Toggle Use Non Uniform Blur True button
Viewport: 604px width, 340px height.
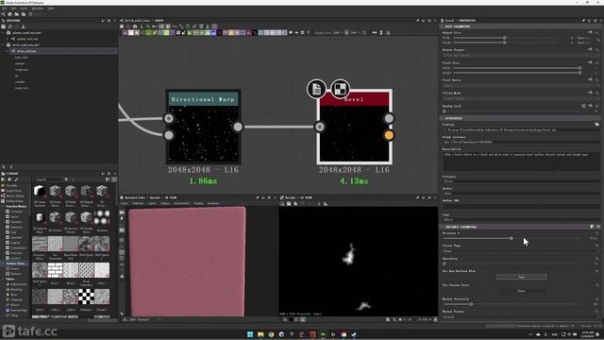521,277
